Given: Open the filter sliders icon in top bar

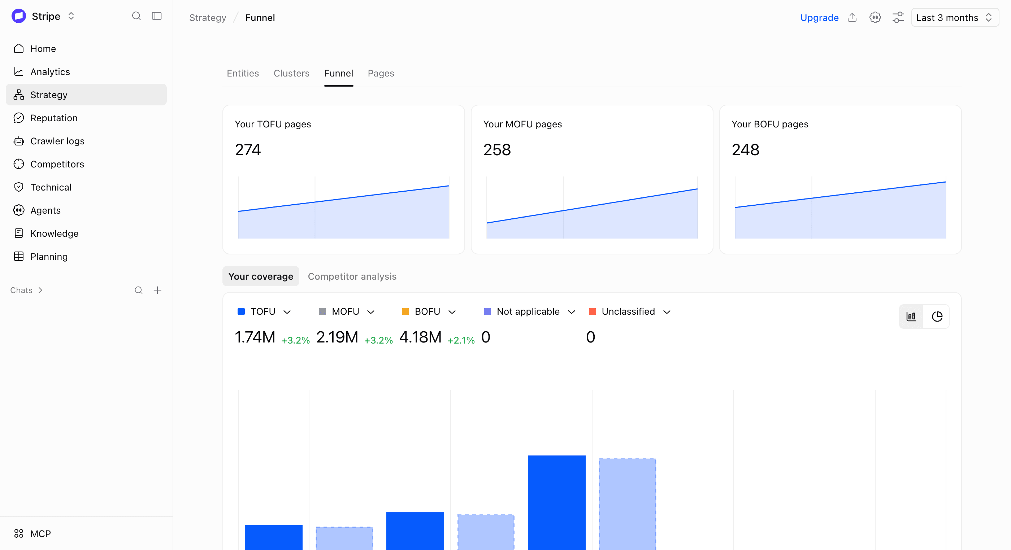Looking at the screenshot, I should (898, 18).
